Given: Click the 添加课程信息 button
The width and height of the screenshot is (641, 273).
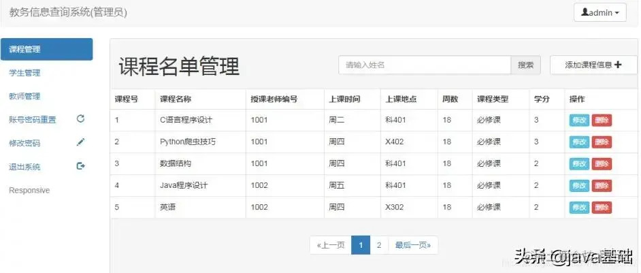Looking at the screenshot, I should [x=593, y=65].
